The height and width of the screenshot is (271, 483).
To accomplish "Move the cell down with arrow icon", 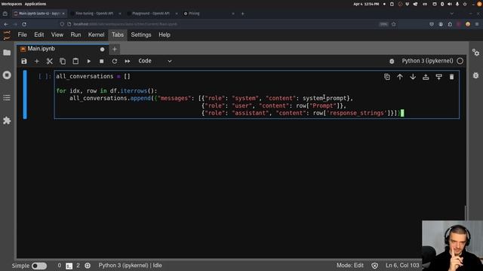I will [413, 77].
